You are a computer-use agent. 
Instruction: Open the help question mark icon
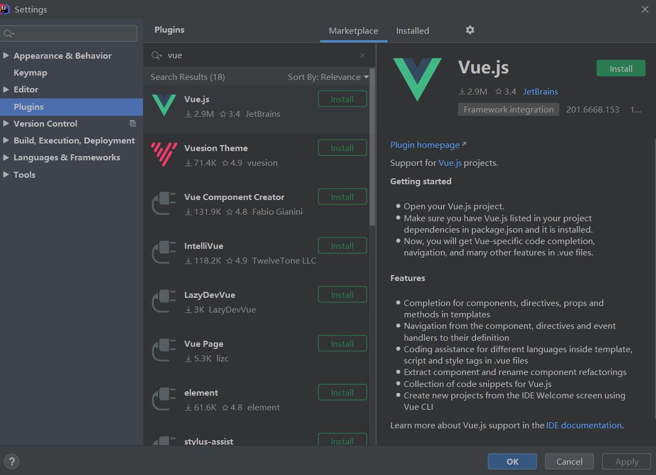(11, 462)
